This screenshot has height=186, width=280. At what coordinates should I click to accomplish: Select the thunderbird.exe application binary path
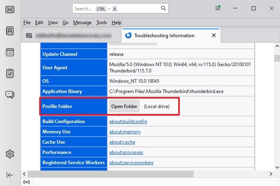166,91
